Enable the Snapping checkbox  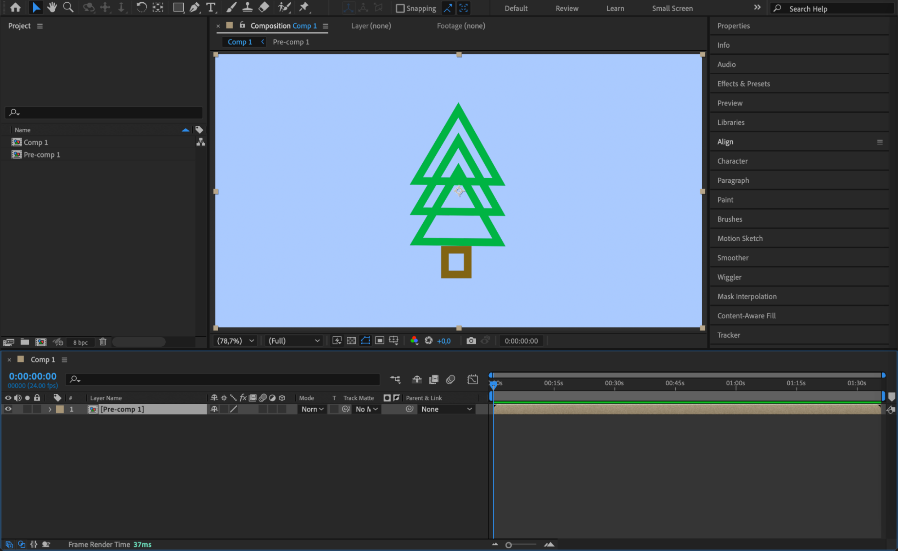tap(400, 8)
